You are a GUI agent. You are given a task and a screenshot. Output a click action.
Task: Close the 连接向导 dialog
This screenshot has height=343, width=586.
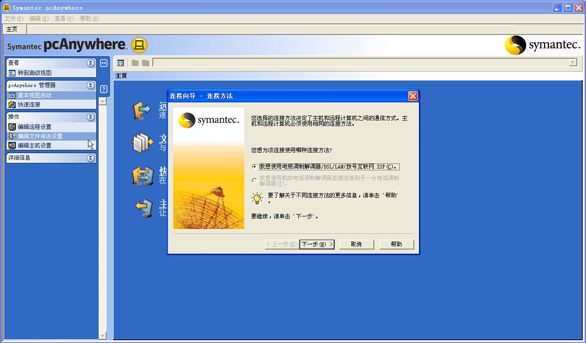(413, 96)
